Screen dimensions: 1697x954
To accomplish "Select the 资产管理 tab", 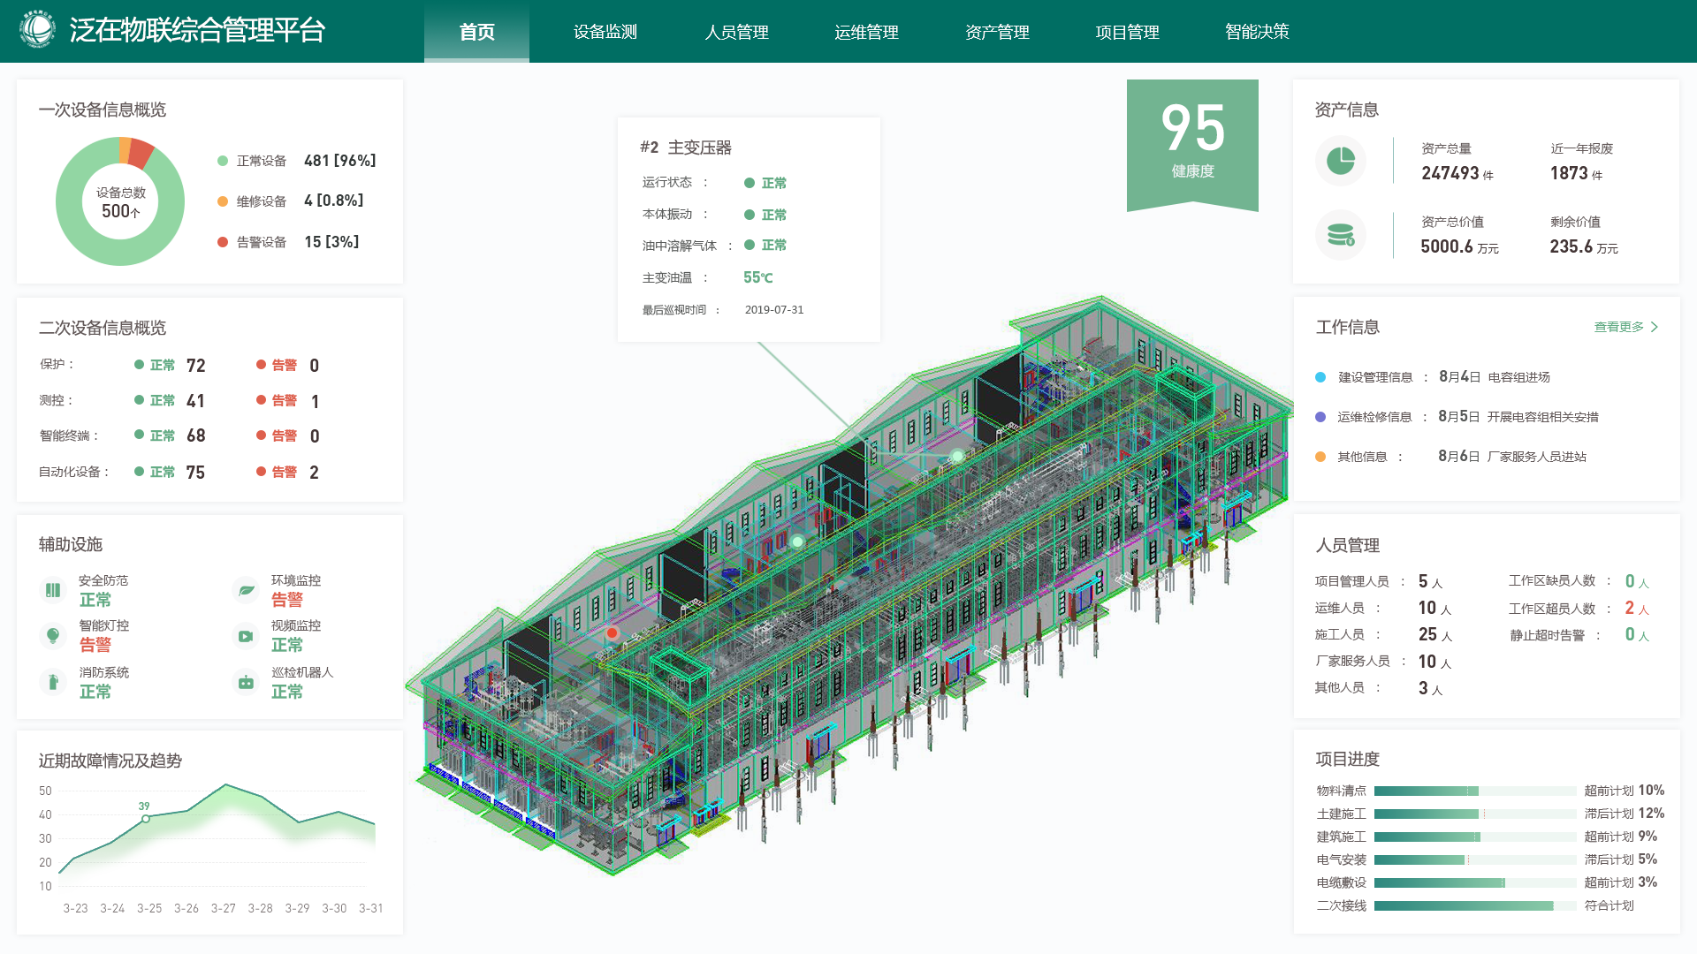I will (x=997, y=32).
